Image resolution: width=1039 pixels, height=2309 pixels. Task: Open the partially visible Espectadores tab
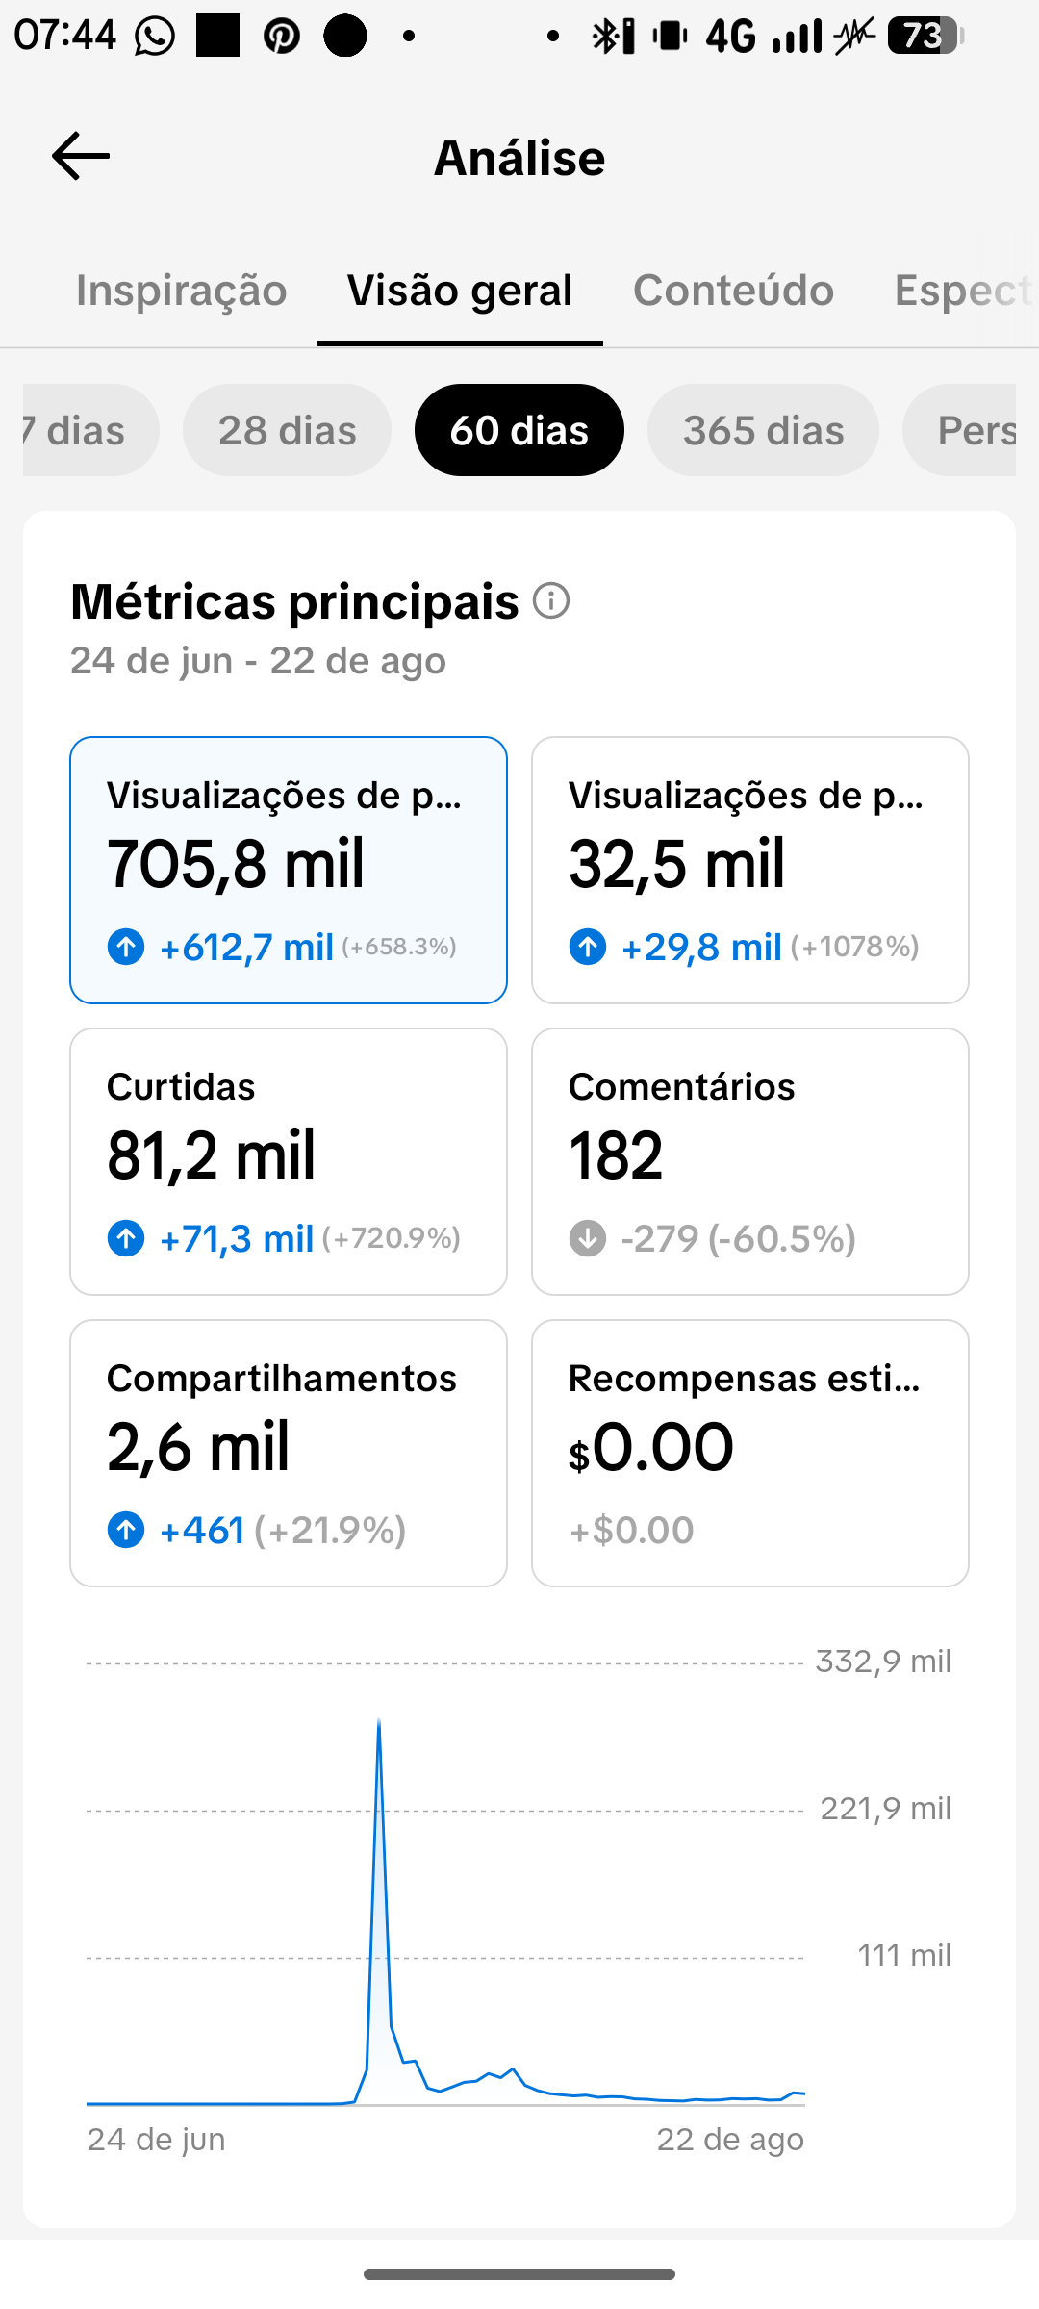[x=965, y=291]
